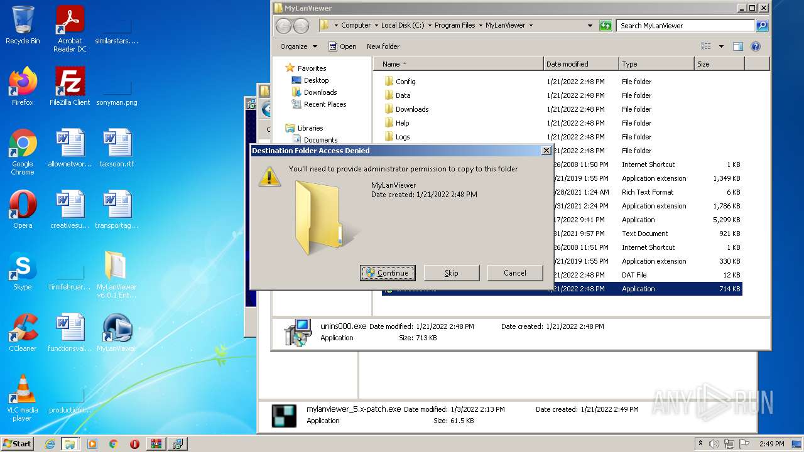Open Opera browser desktop icon
Screen dimensions: 804x452
(x=23, y=210)
